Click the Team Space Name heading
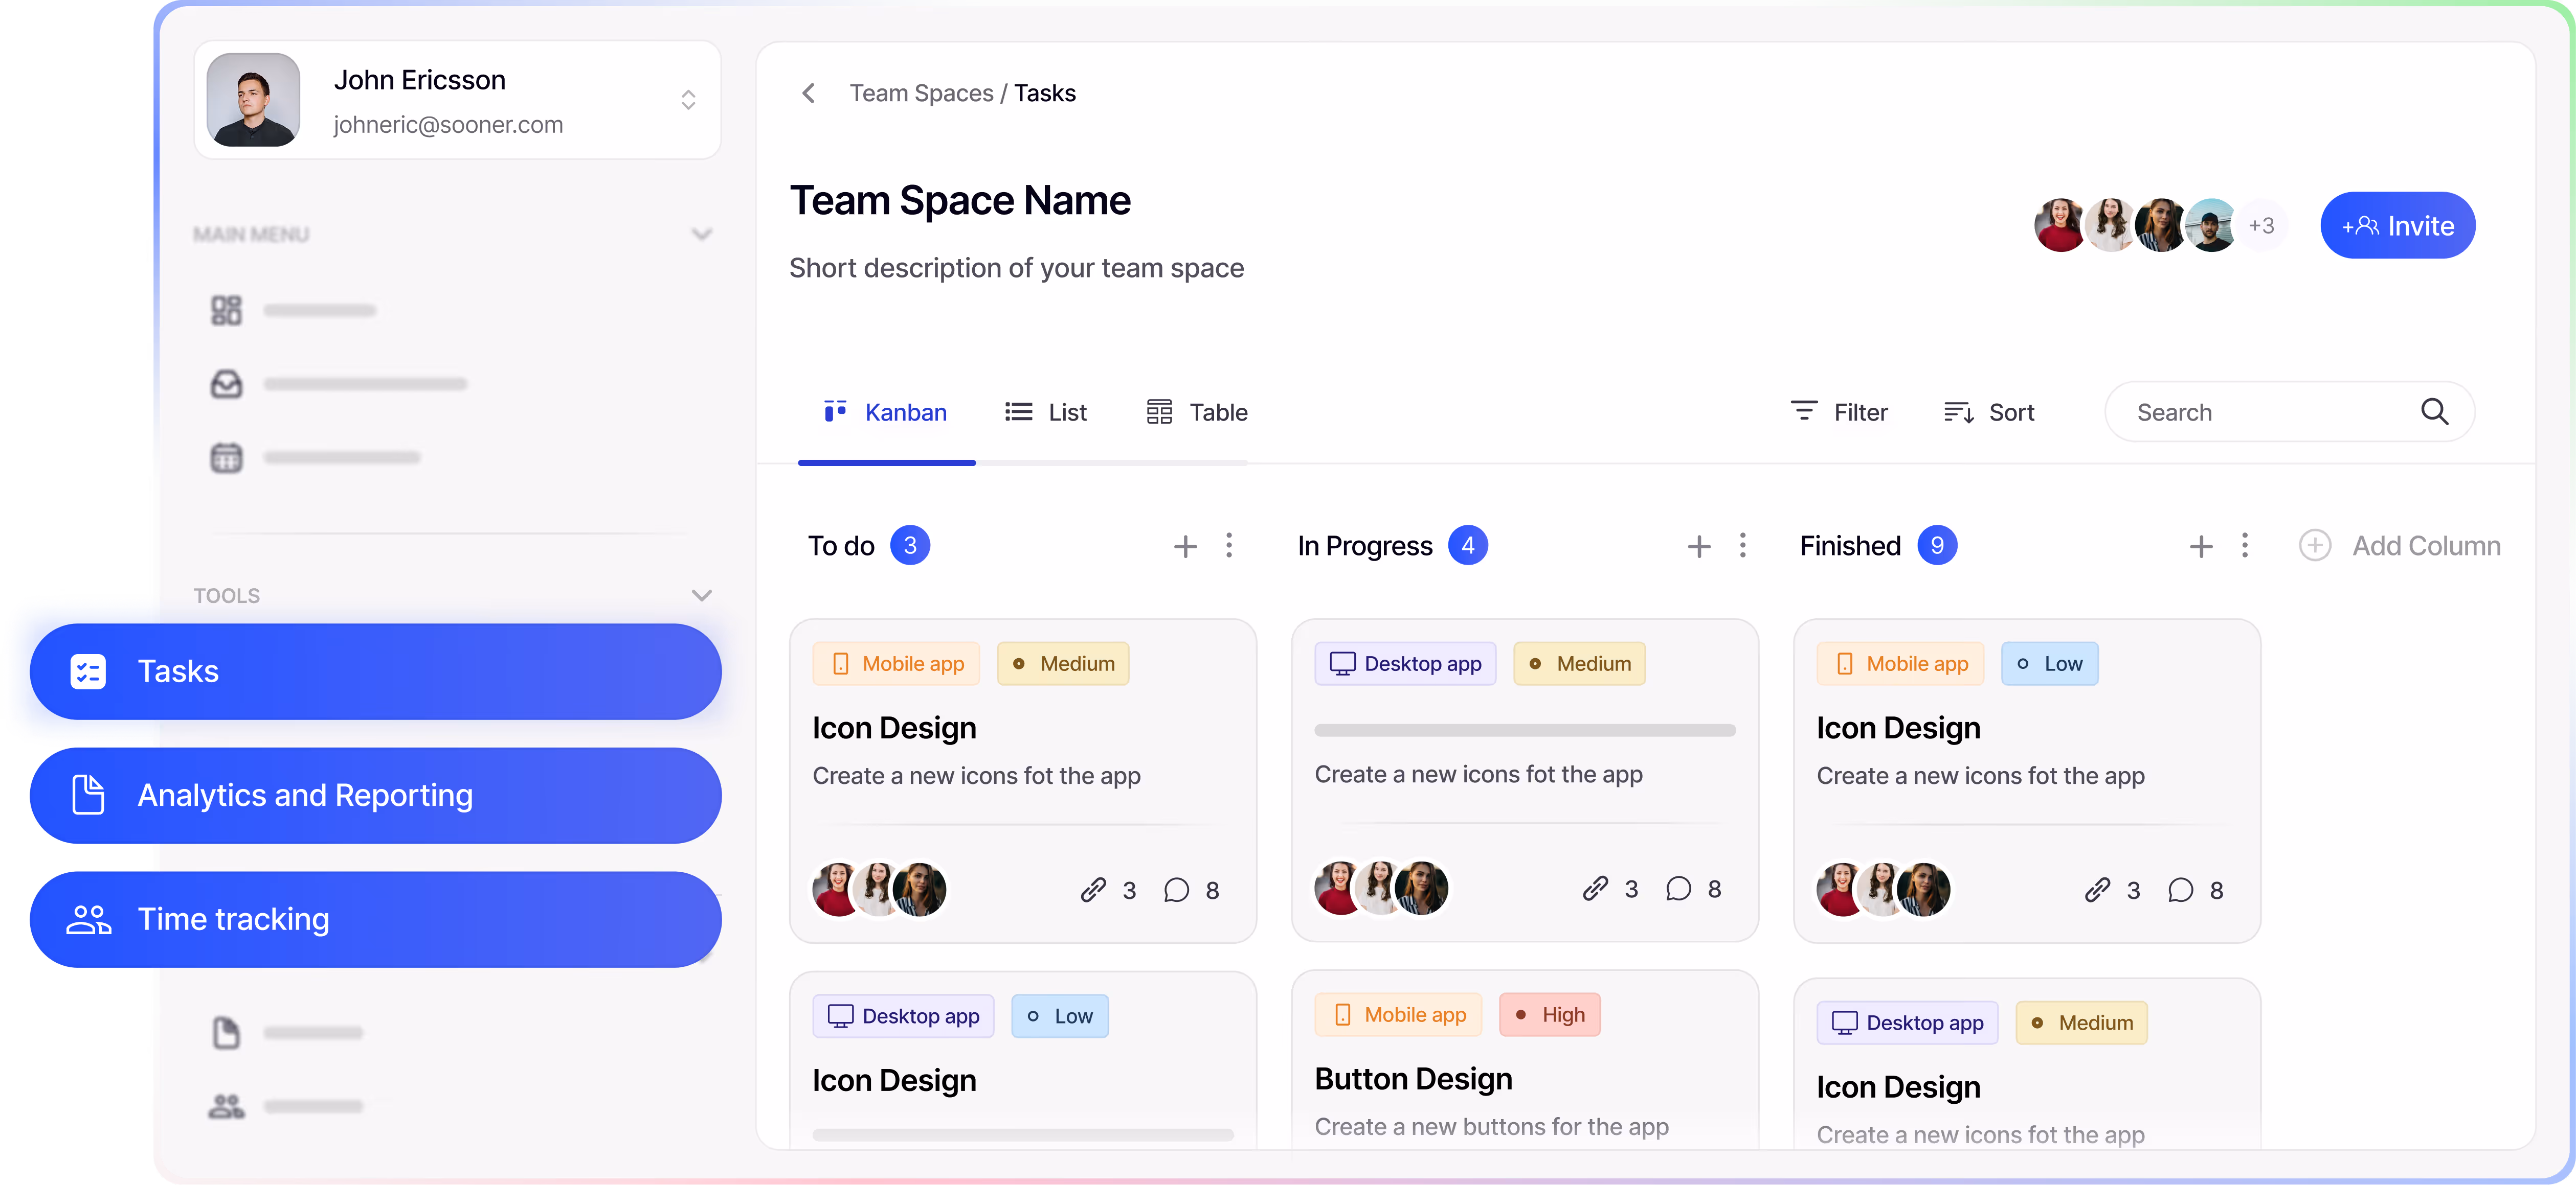 coord(960,201)
